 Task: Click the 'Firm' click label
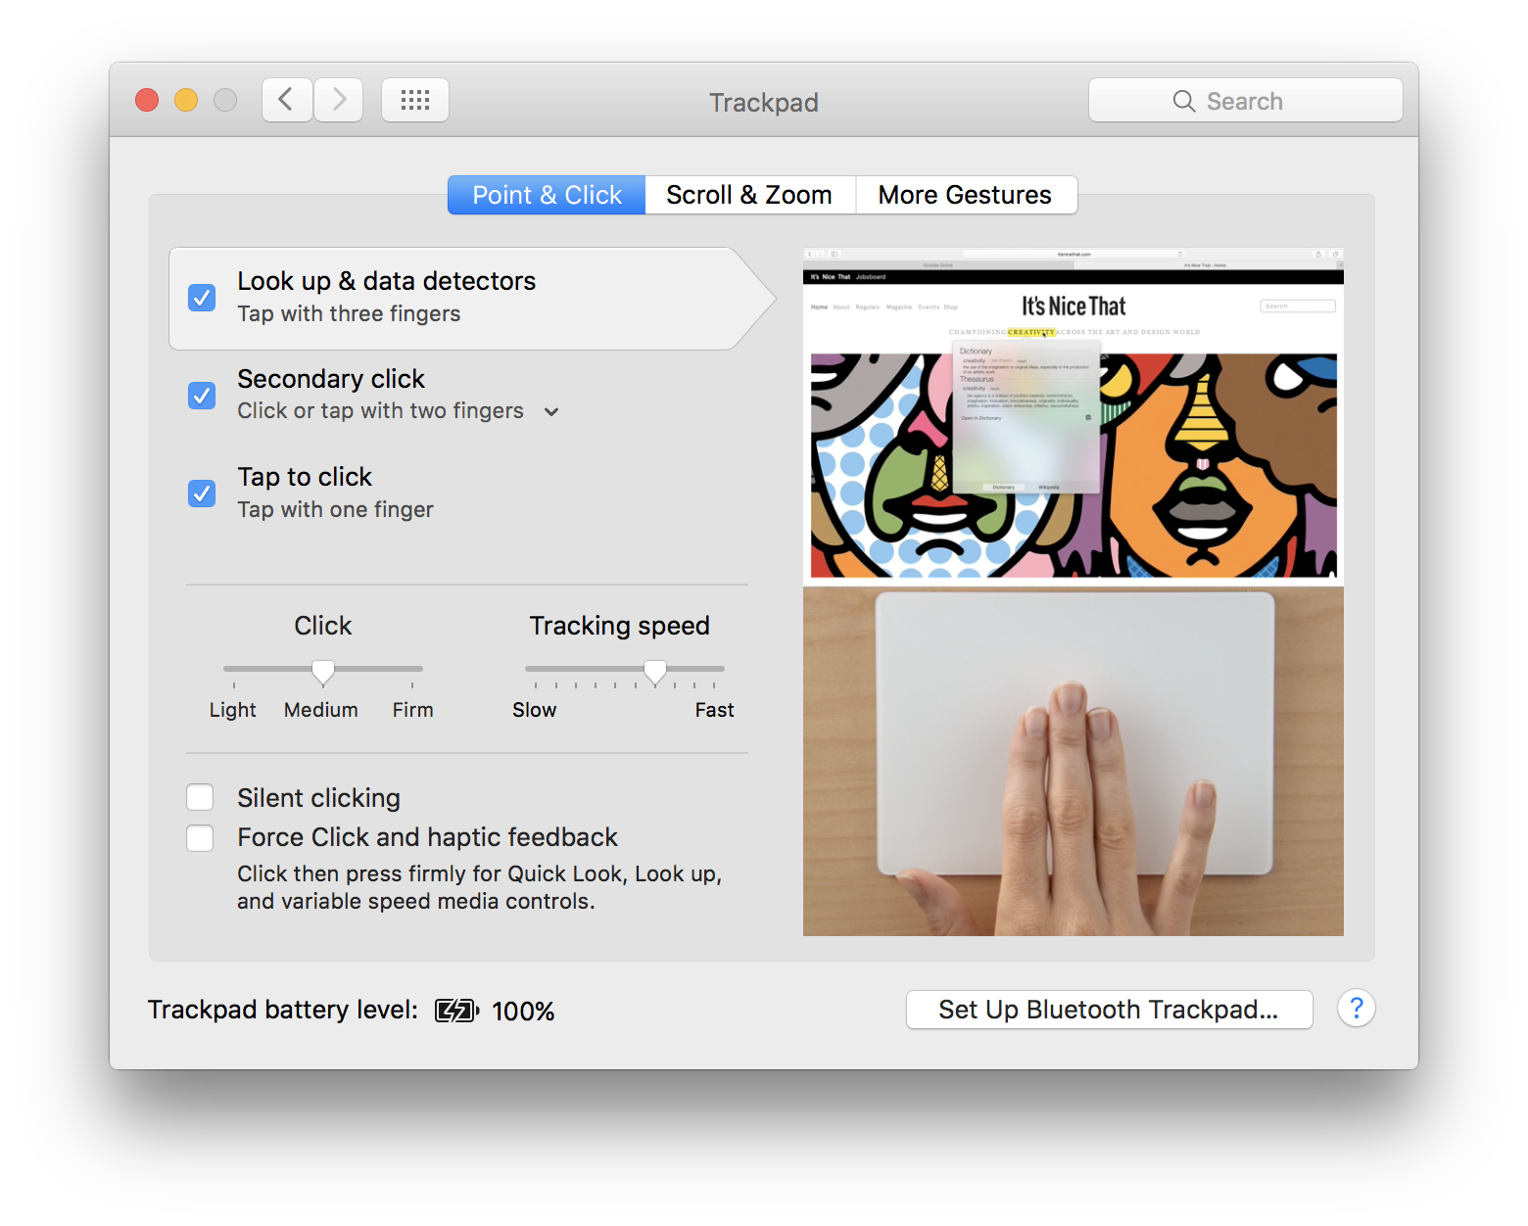413,710
